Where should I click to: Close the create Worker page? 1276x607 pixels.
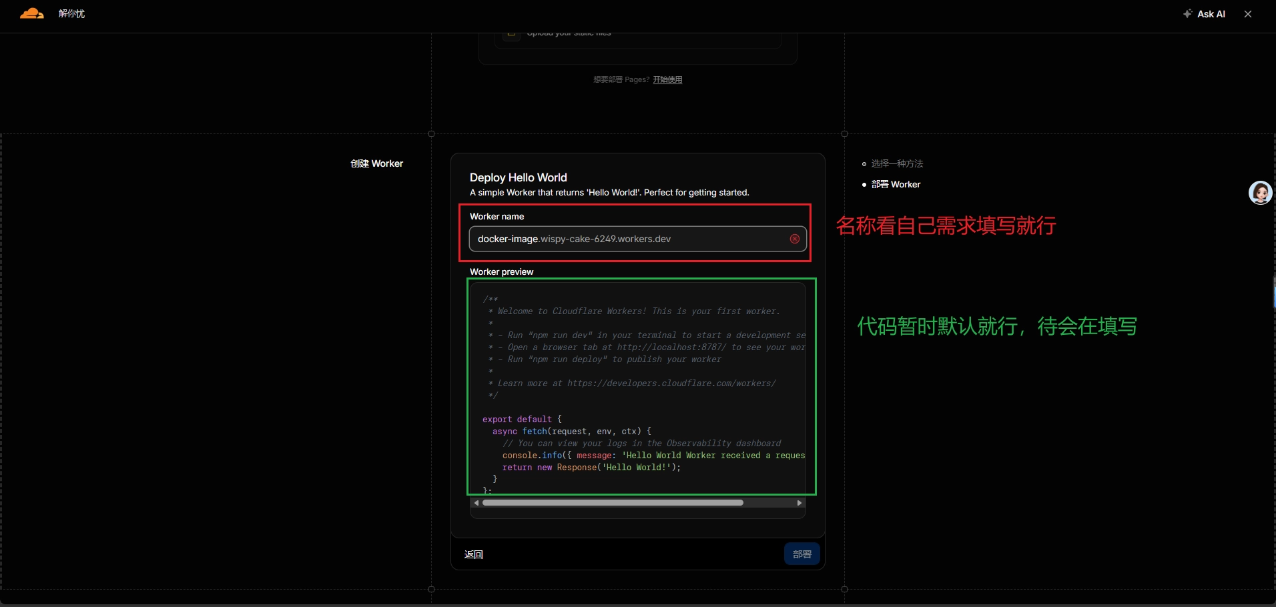click(1248, 14)
